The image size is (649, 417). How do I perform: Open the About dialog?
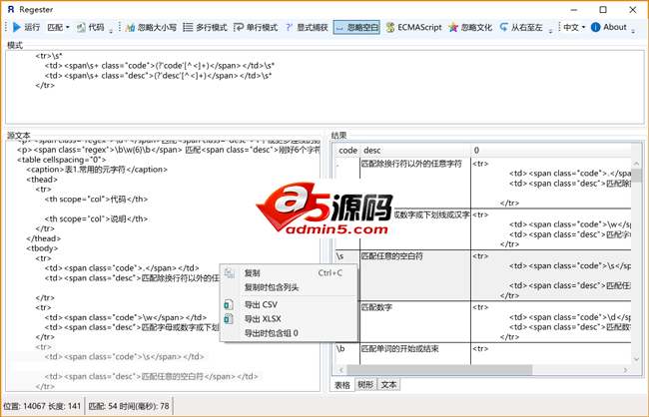(x=608, y=27)
